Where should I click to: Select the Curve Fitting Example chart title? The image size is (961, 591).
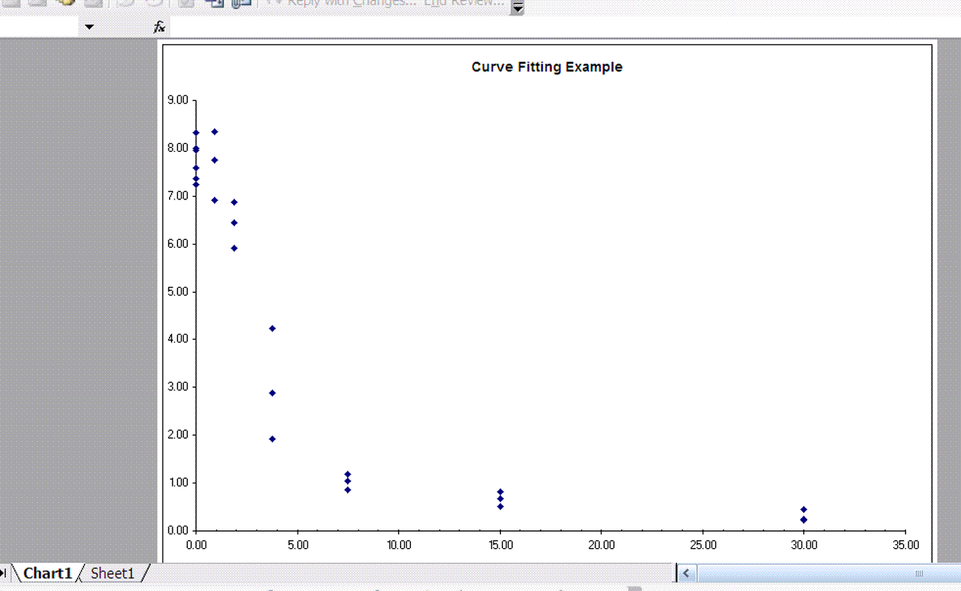point(547,67)
